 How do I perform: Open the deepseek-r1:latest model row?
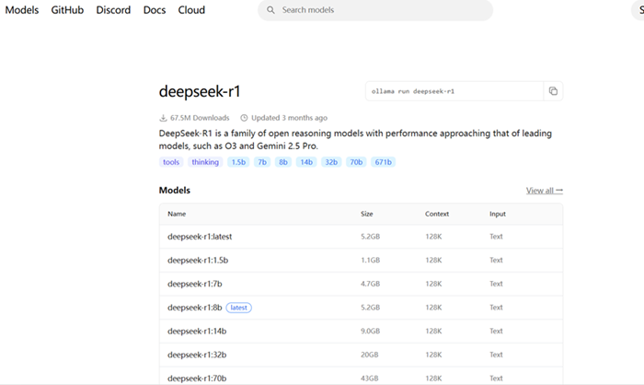click(200, 237)
